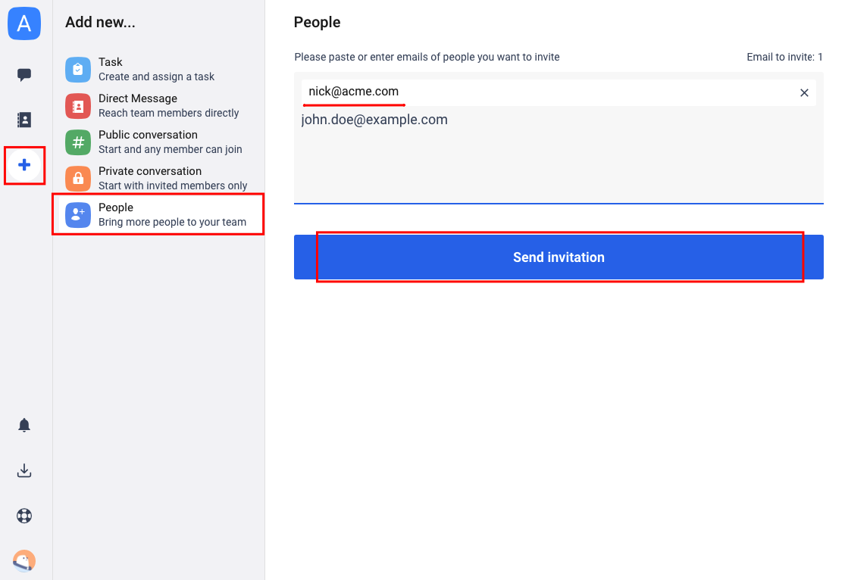
Task: Click the download icon in sidebar
Action: [23, 471]
